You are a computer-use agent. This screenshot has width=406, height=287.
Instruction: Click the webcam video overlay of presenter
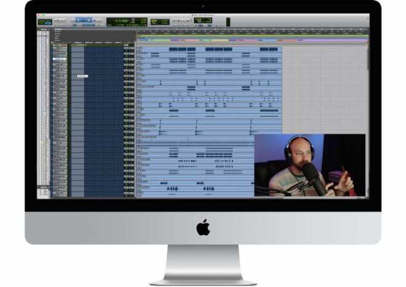click(x=310, y=165)
